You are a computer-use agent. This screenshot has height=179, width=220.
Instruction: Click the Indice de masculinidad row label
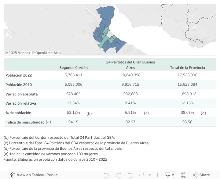25,122
